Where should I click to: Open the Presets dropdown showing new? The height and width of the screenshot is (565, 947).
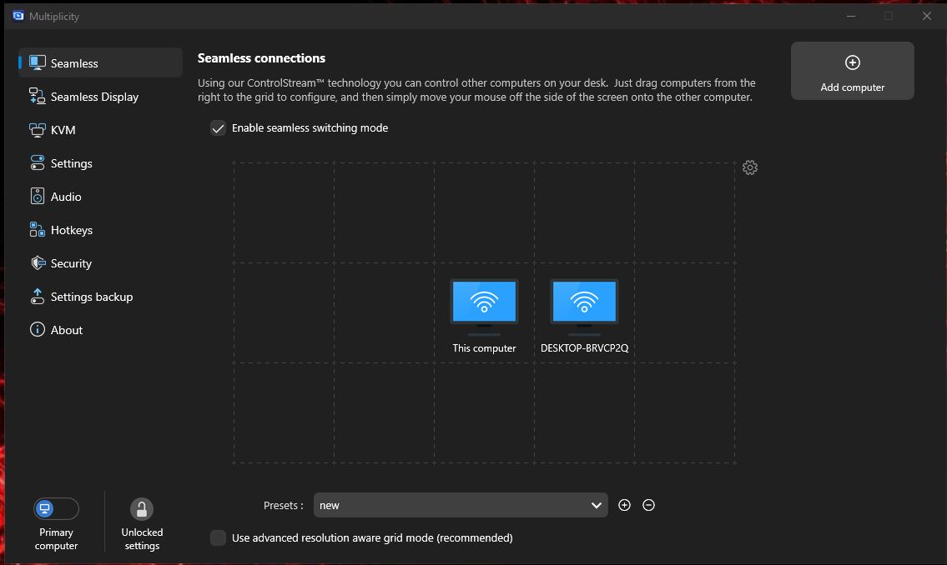coord(461,505)
